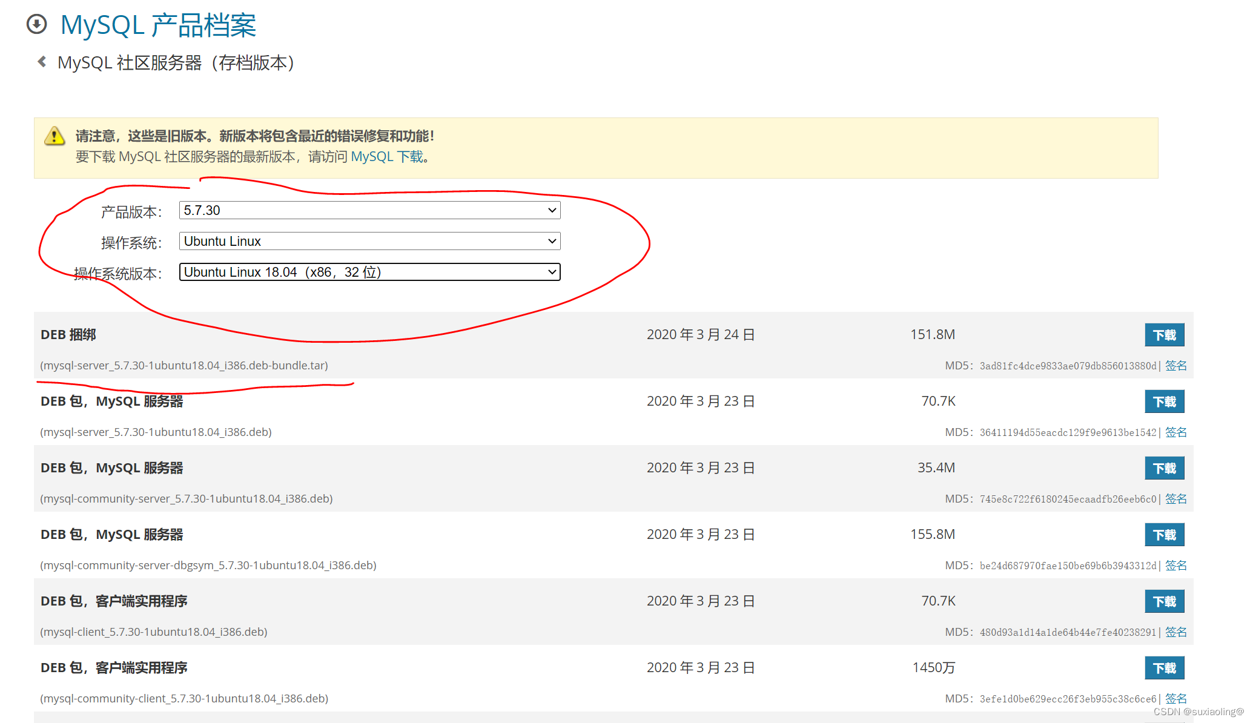1253x723 pixels.
Task: Click the MD5 hash starting 3efe1d0be629ecc26
Action: 1068,699
